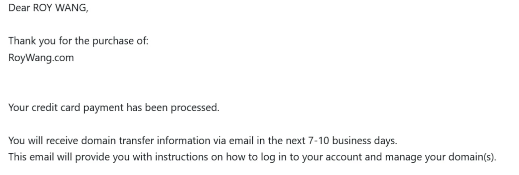The image size is (519, 175).
Task: Click '7-10' in the business days sentence
Action: point(318,141)
